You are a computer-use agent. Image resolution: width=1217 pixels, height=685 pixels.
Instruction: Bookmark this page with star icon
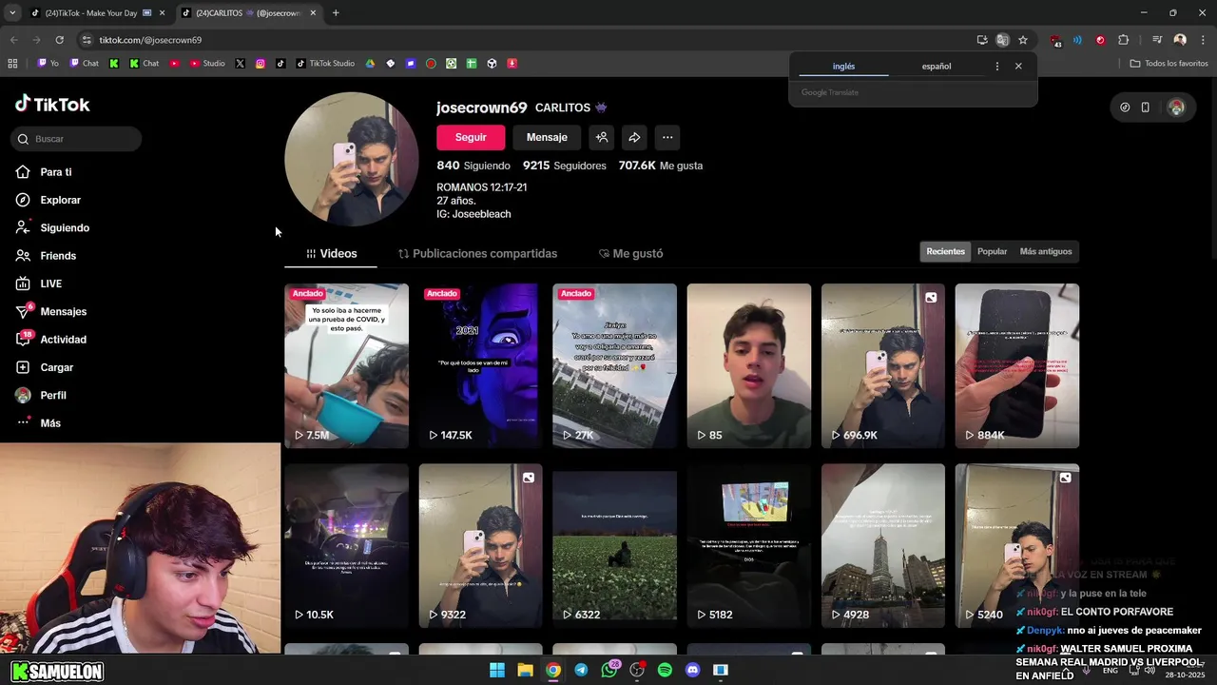pyautogui.click(x=1023, y=40)
